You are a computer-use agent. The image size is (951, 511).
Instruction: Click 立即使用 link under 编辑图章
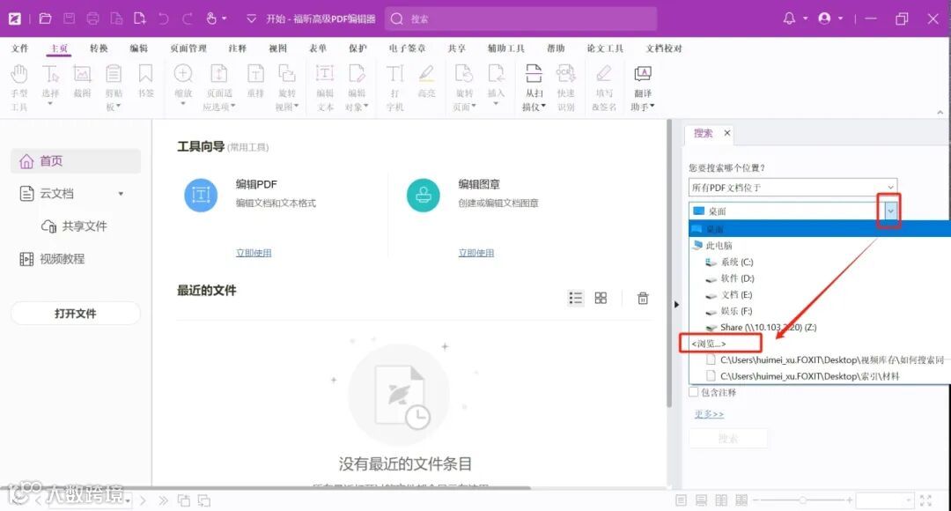(x=476, y=253)
